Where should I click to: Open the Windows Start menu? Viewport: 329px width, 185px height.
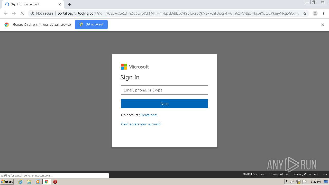tap(7, 182)
